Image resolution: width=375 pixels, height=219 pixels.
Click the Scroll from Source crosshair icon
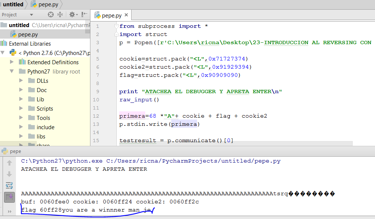point(51,14)
